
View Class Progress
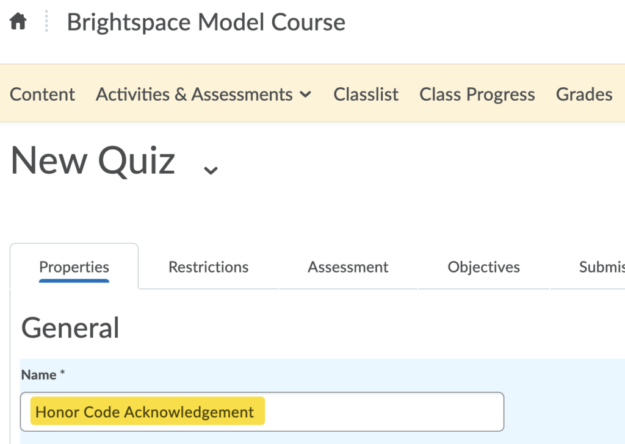point(477,95)
